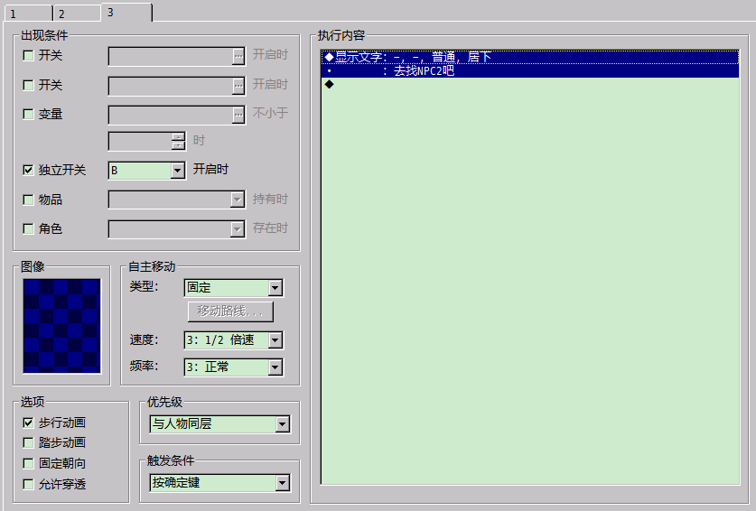The width and height of the screenshot is (756, 511).
Task: Open the 独立开关 B dropdown
Action: point(177,171)
